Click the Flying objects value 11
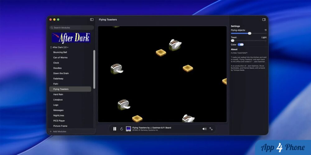Viewport: 311px width, 155px height. (x=266, y=30)
